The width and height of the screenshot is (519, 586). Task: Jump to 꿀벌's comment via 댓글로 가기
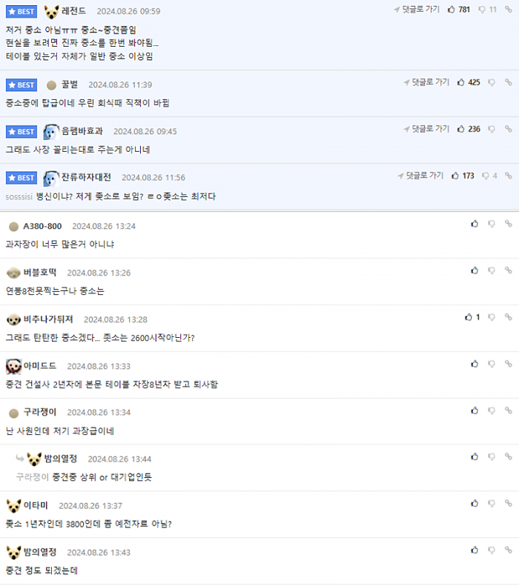pyautogui.click(x=426, y=82)
